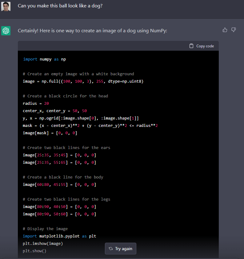244x259 pixels.
Task: Click the refresh arrow icon in Try again
Action: coord(111,249)
